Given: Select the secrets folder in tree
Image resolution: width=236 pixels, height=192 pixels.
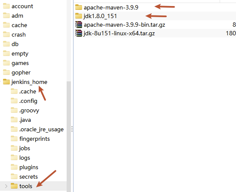Looking at the screenshot, I should pyautogui.click(x=24, y=177).
